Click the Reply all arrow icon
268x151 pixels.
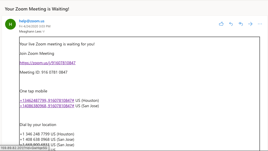241,24
